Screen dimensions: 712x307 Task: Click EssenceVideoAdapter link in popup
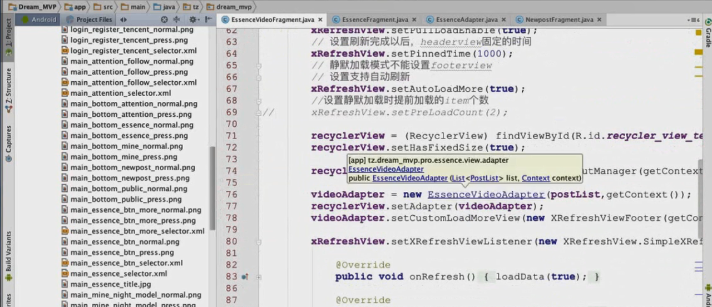(x=386, y=169)
